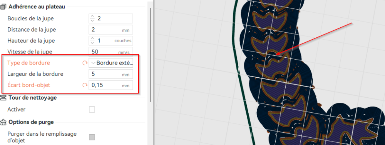Click the Hauteur de la jupe label

[x=31, y=41]
